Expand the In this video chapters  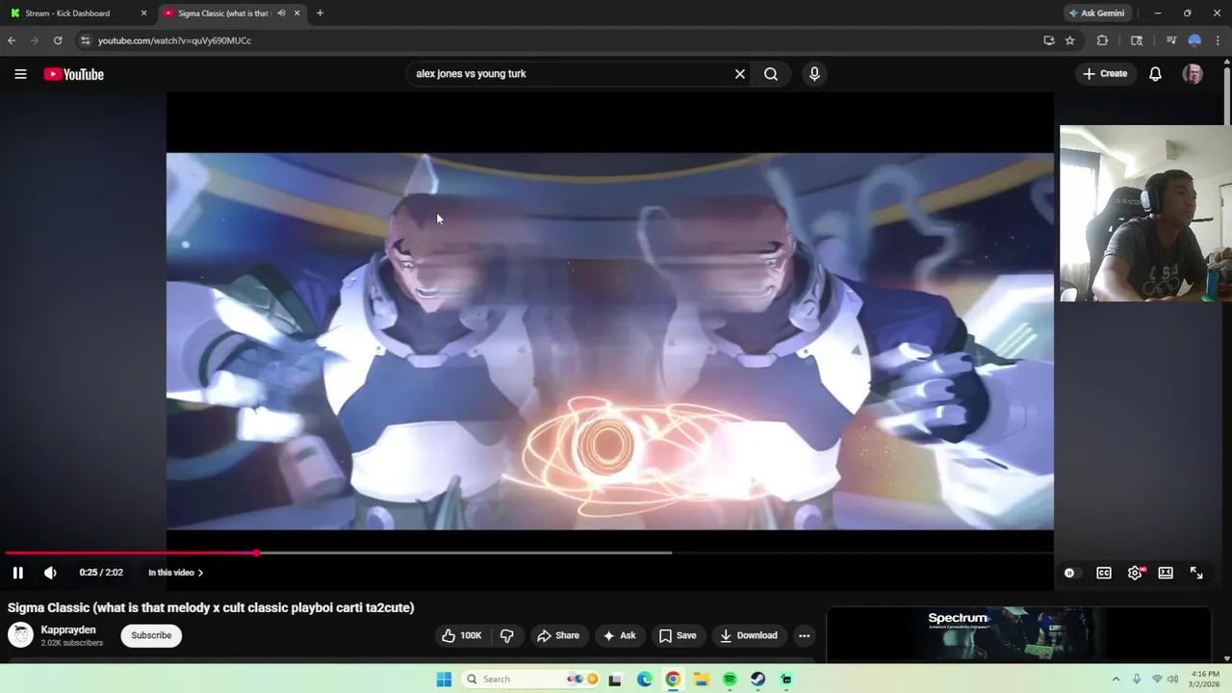coord(175,573)
